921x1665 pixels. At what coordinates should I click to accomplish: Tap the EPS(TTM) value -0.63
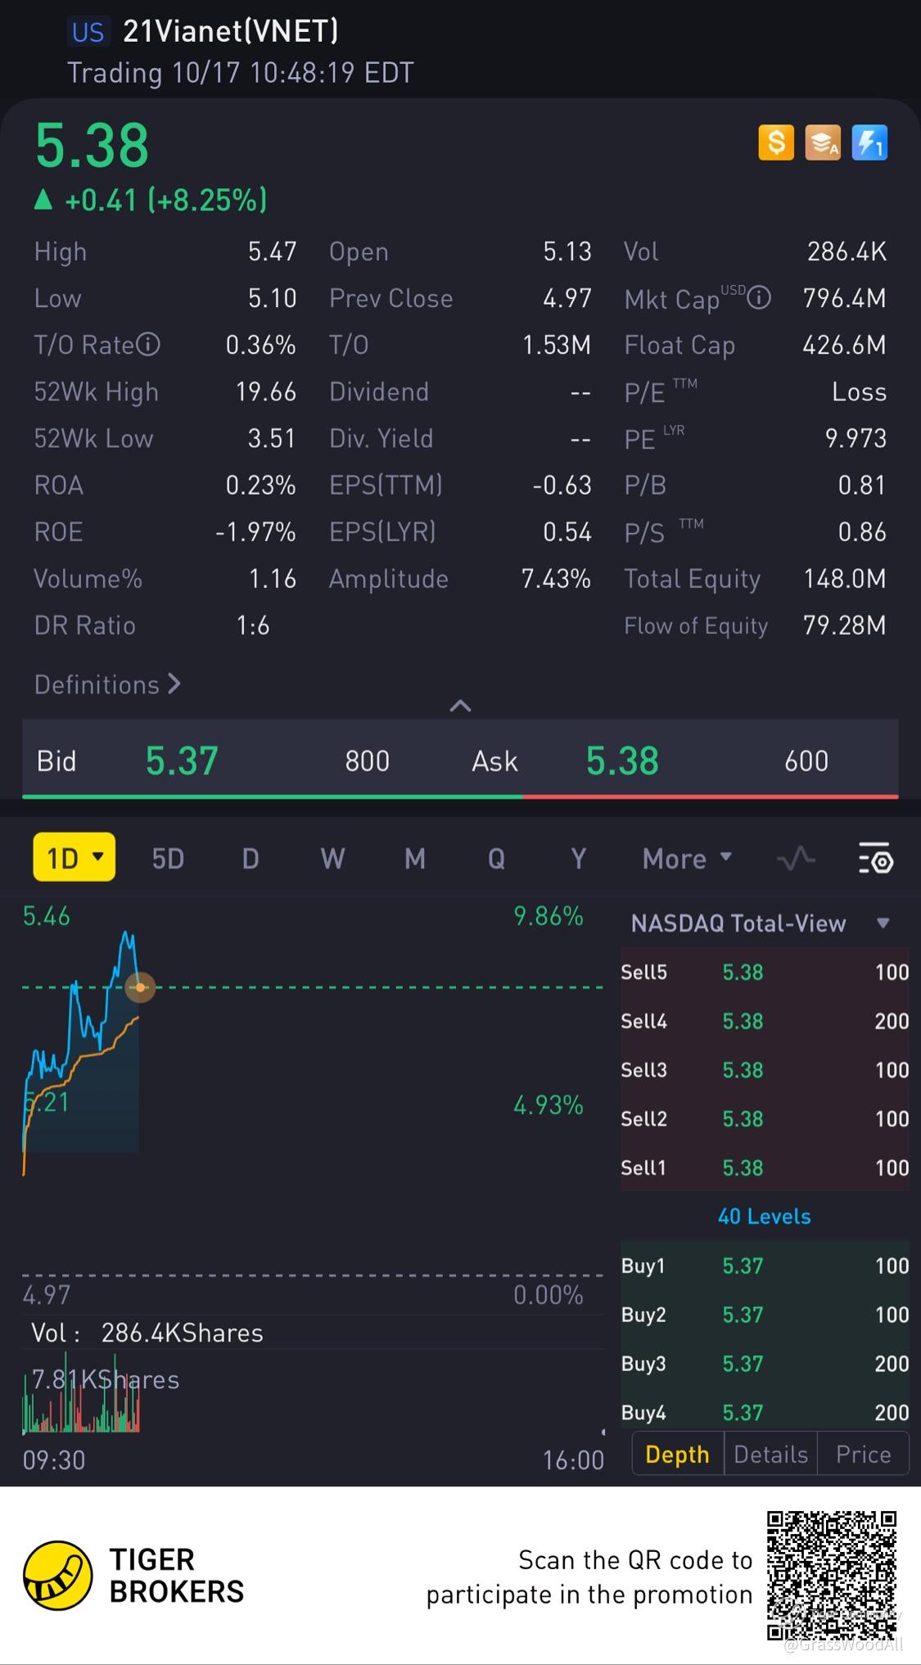click(562, 485)
